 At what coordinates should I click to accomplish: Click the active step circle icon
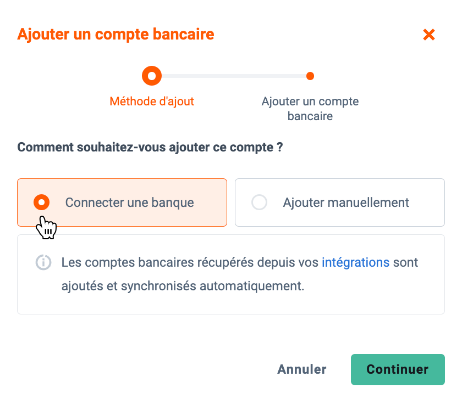(x=152, y=76)
